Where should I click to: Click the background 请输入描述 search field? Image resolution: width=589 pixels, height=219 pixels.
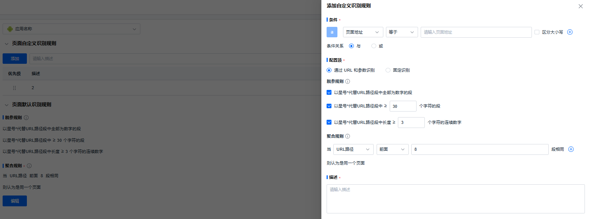[175, 59]
